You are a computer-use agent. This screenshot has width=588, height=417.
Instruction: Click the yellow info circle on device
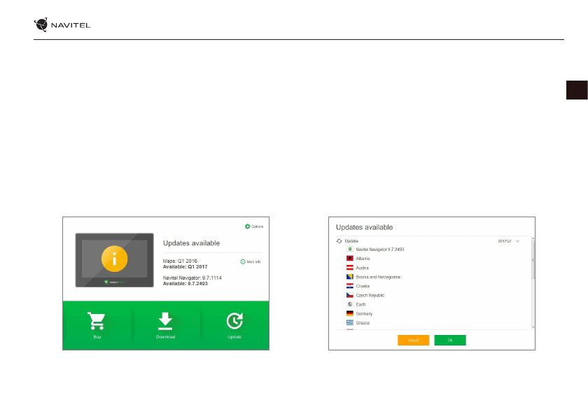coord(114,259)
